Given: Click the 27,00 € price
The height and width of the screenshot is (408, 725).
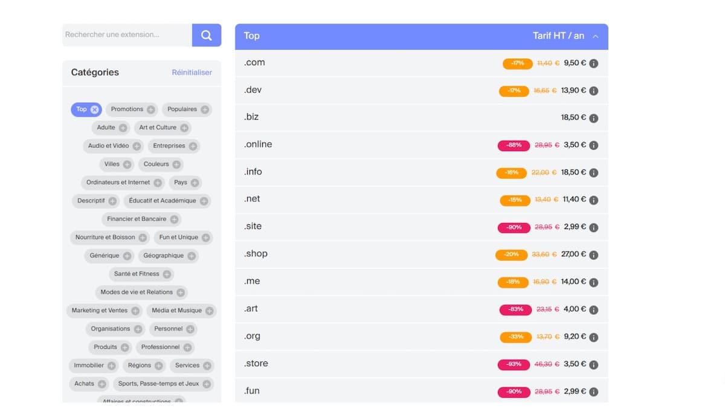Looking at the screenshot, I should tap(573, 254).
